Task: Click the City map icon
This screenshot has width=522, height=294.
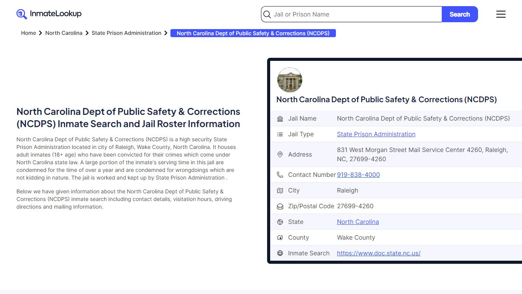Action: click(x=280, y=191)
